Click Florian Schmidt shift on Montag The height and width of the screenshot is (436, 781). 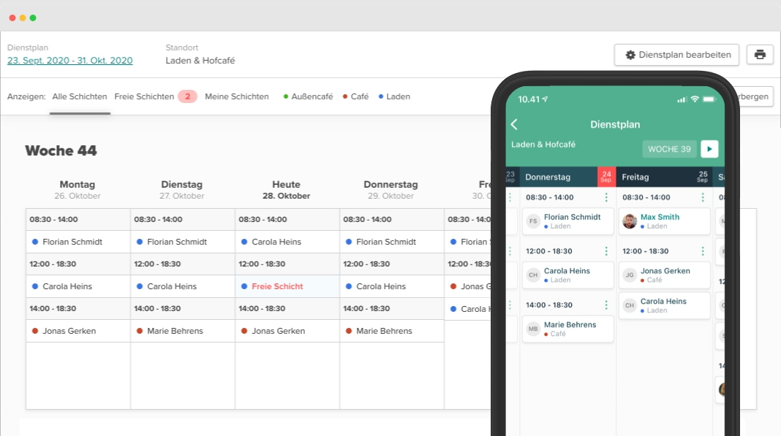[78, 242]
